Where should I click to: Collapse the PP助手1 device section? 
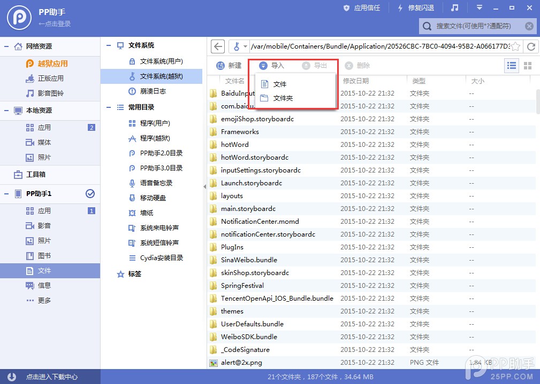click(x=6, y=193)
